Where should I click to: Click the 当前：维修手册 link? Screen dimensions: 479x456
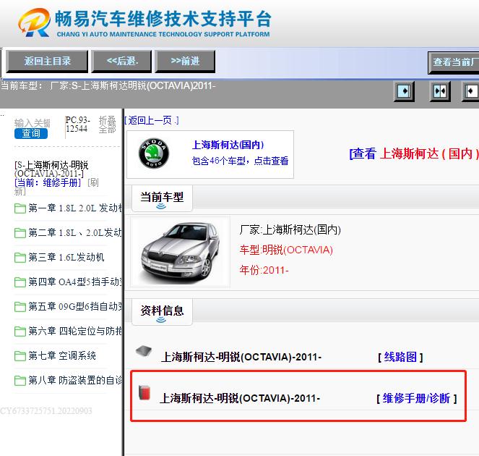point(48,182)
